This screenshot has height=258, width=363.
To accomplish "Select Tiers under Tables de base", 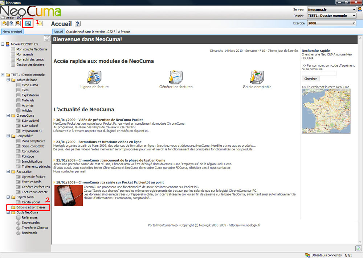I will [x=25, y=90].
